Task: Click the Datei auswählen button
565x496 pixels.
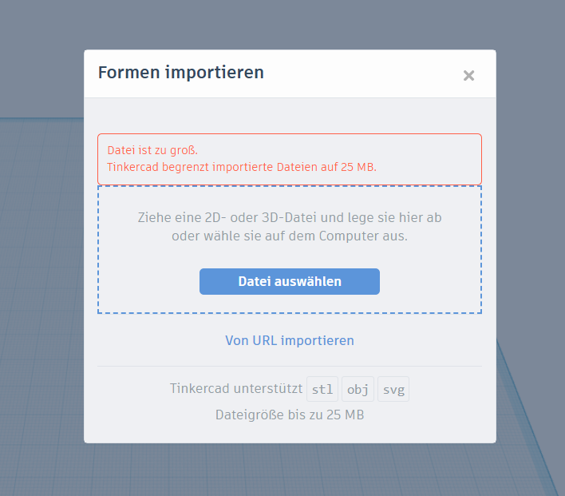Action: point(290,281)
